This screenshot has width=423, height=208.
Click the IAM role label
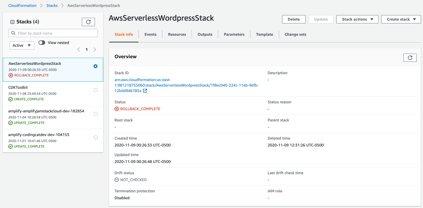coord(275,191)
